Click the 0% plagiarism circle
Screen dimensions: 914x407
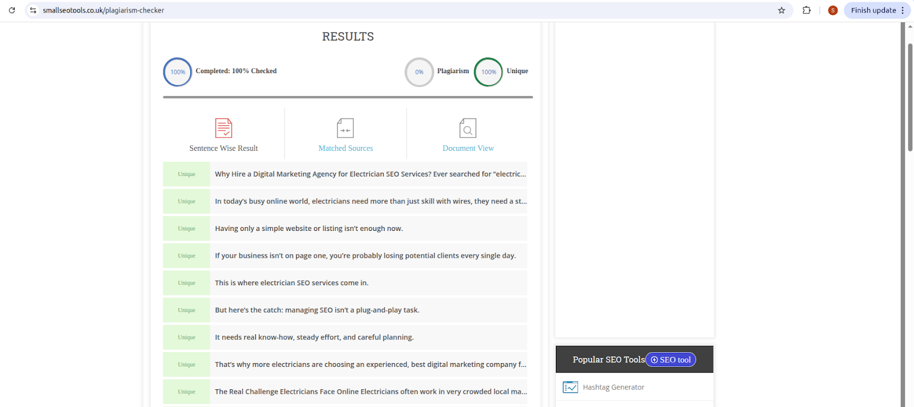[x=419, y=72]
